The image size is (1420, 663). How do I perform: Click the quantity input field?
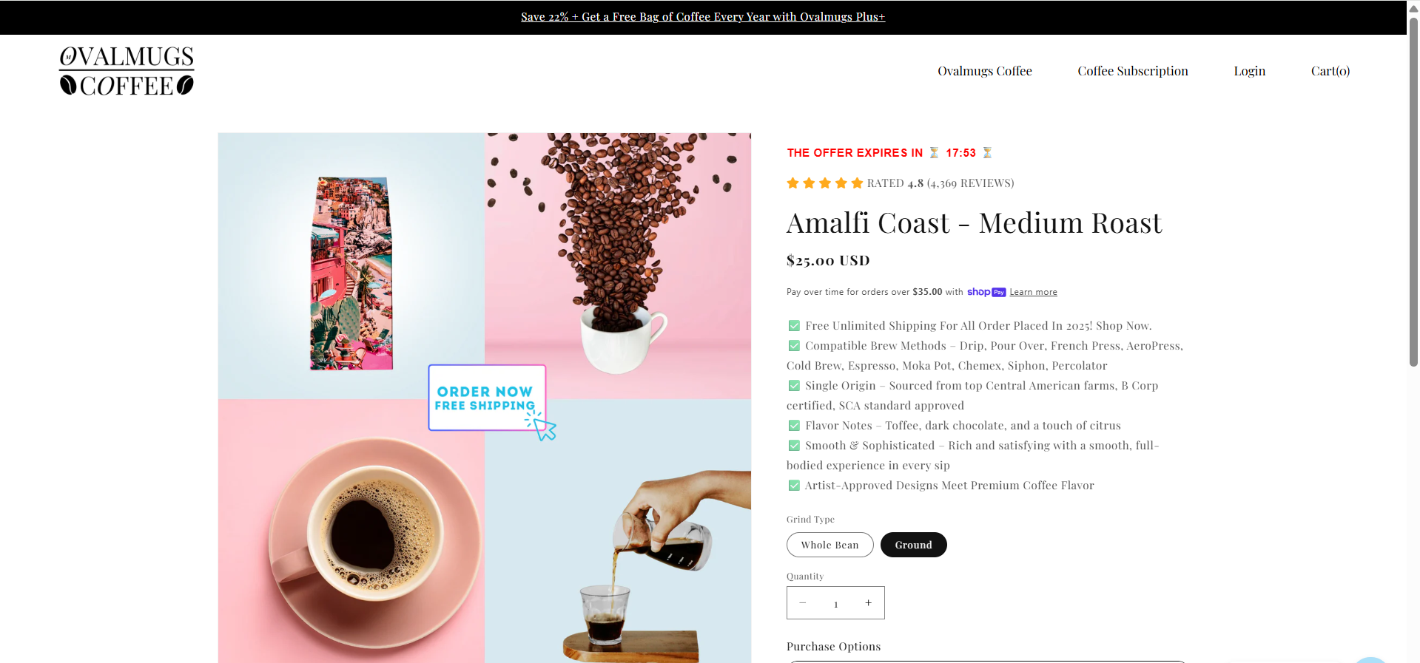(835, 604)
